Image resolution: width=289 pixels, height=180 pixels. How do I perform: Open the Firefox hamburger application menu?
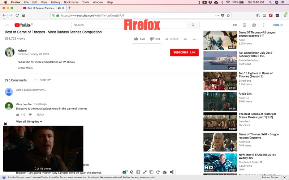(285, 15)
